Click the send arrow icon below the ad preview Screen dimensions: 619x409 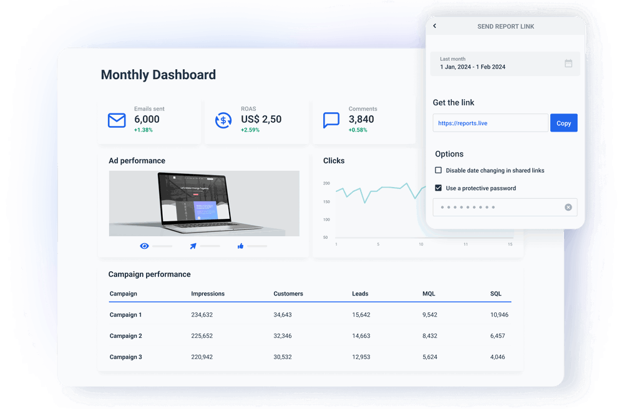tap(192, 246)
